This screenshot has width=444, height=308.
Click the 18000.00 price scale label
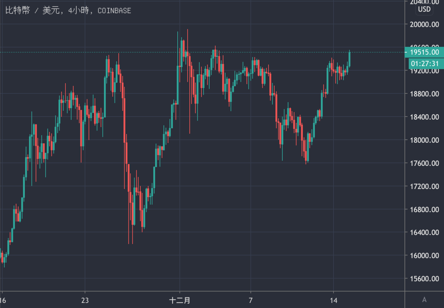[424, 140]
